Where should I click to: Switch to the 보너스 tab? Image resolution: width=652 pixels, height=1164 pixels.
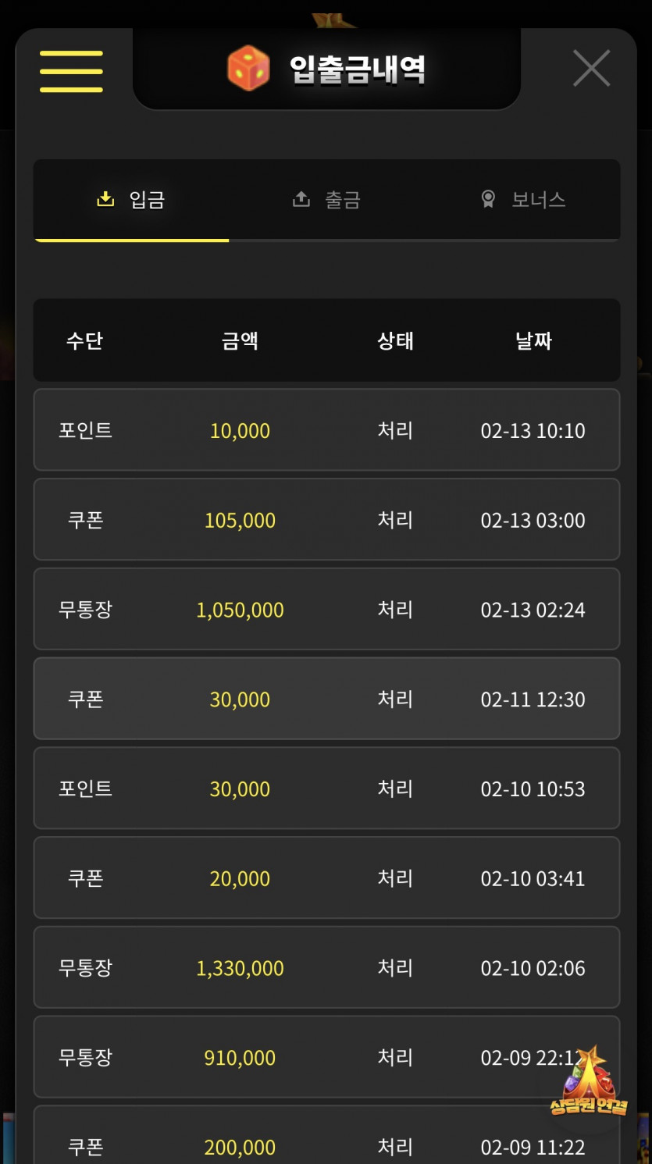522,200
